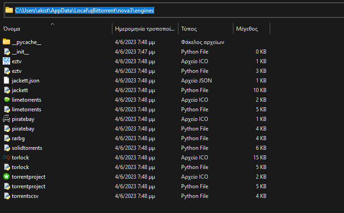
Task: Sort by the Τύπος column header
Action: (x=189, y=29)
